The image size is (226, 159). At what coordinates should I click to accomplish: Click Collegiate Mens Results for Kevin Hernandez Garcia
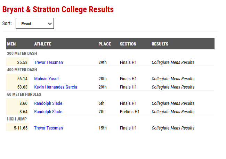point(173,87)
